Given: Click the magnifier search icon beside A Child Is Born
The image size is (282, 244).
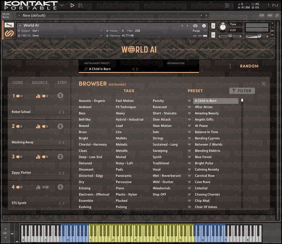Looking at the screenshot, I should pyautogui.click(x=86, y=69).
